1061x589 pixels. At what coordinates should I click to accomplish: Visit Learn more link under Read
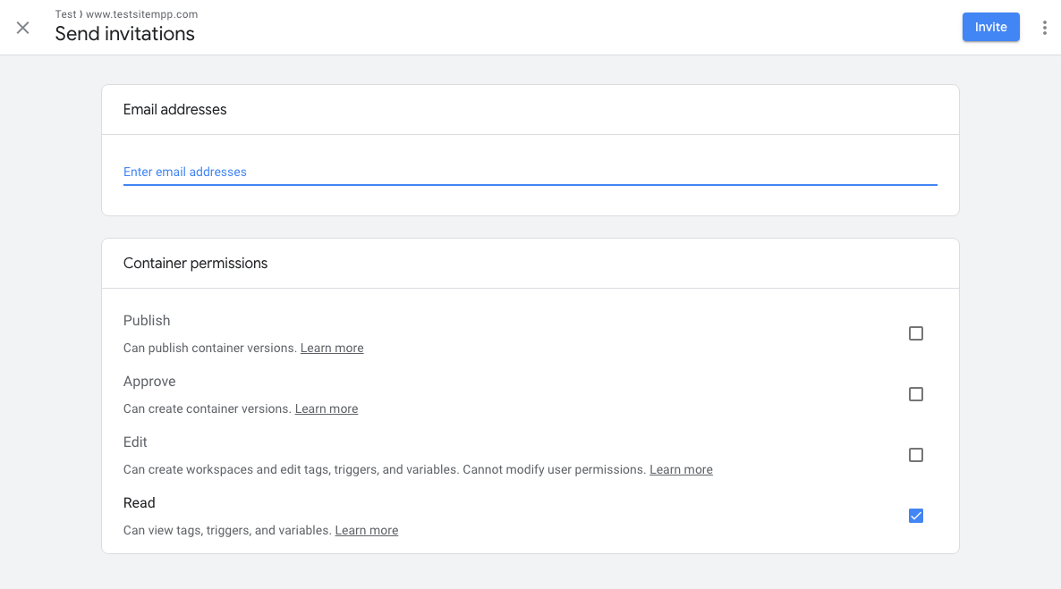pos(367,530)
